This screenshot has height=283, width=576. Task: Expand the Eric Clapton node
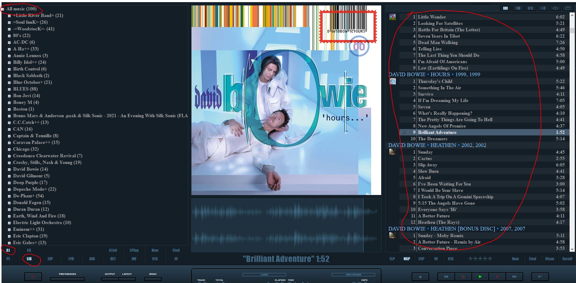click(9, 236)
